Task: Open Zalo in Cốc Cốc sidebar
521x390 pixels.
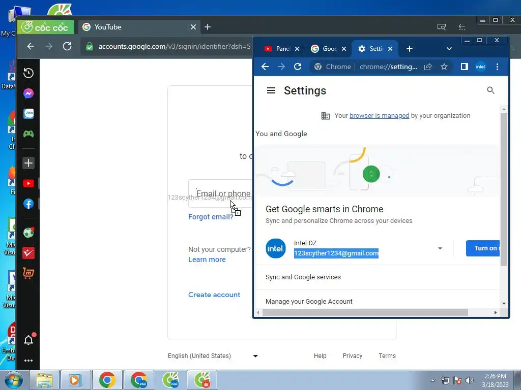Action: (28, 114)
